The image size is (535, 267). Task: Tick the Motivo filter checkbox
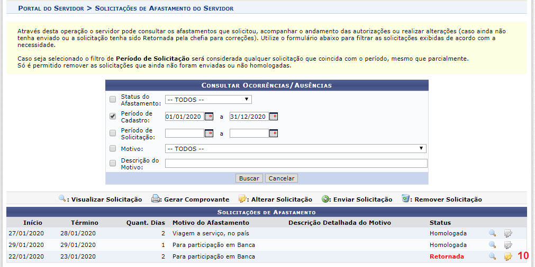pyautogui.click(x=113, y=149)
